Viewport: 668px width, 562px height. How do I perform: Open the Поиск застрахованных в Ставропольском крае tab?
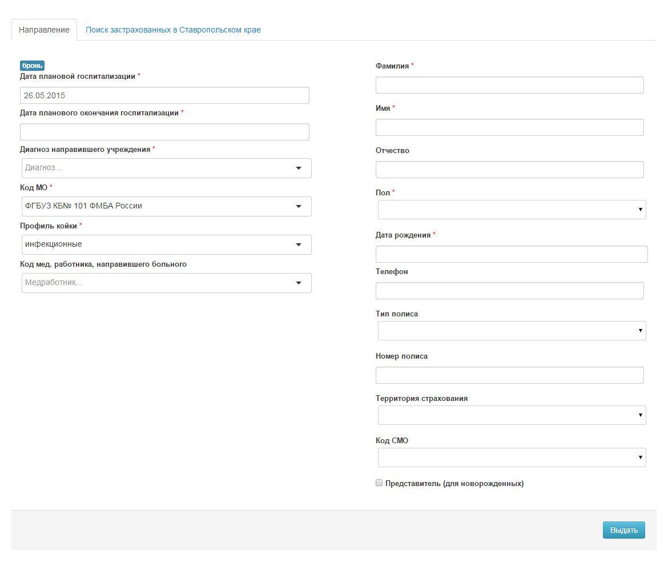click(173, 30)
